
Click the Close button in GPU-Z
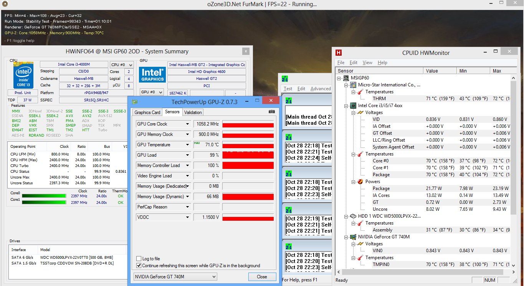click(262, 276)
